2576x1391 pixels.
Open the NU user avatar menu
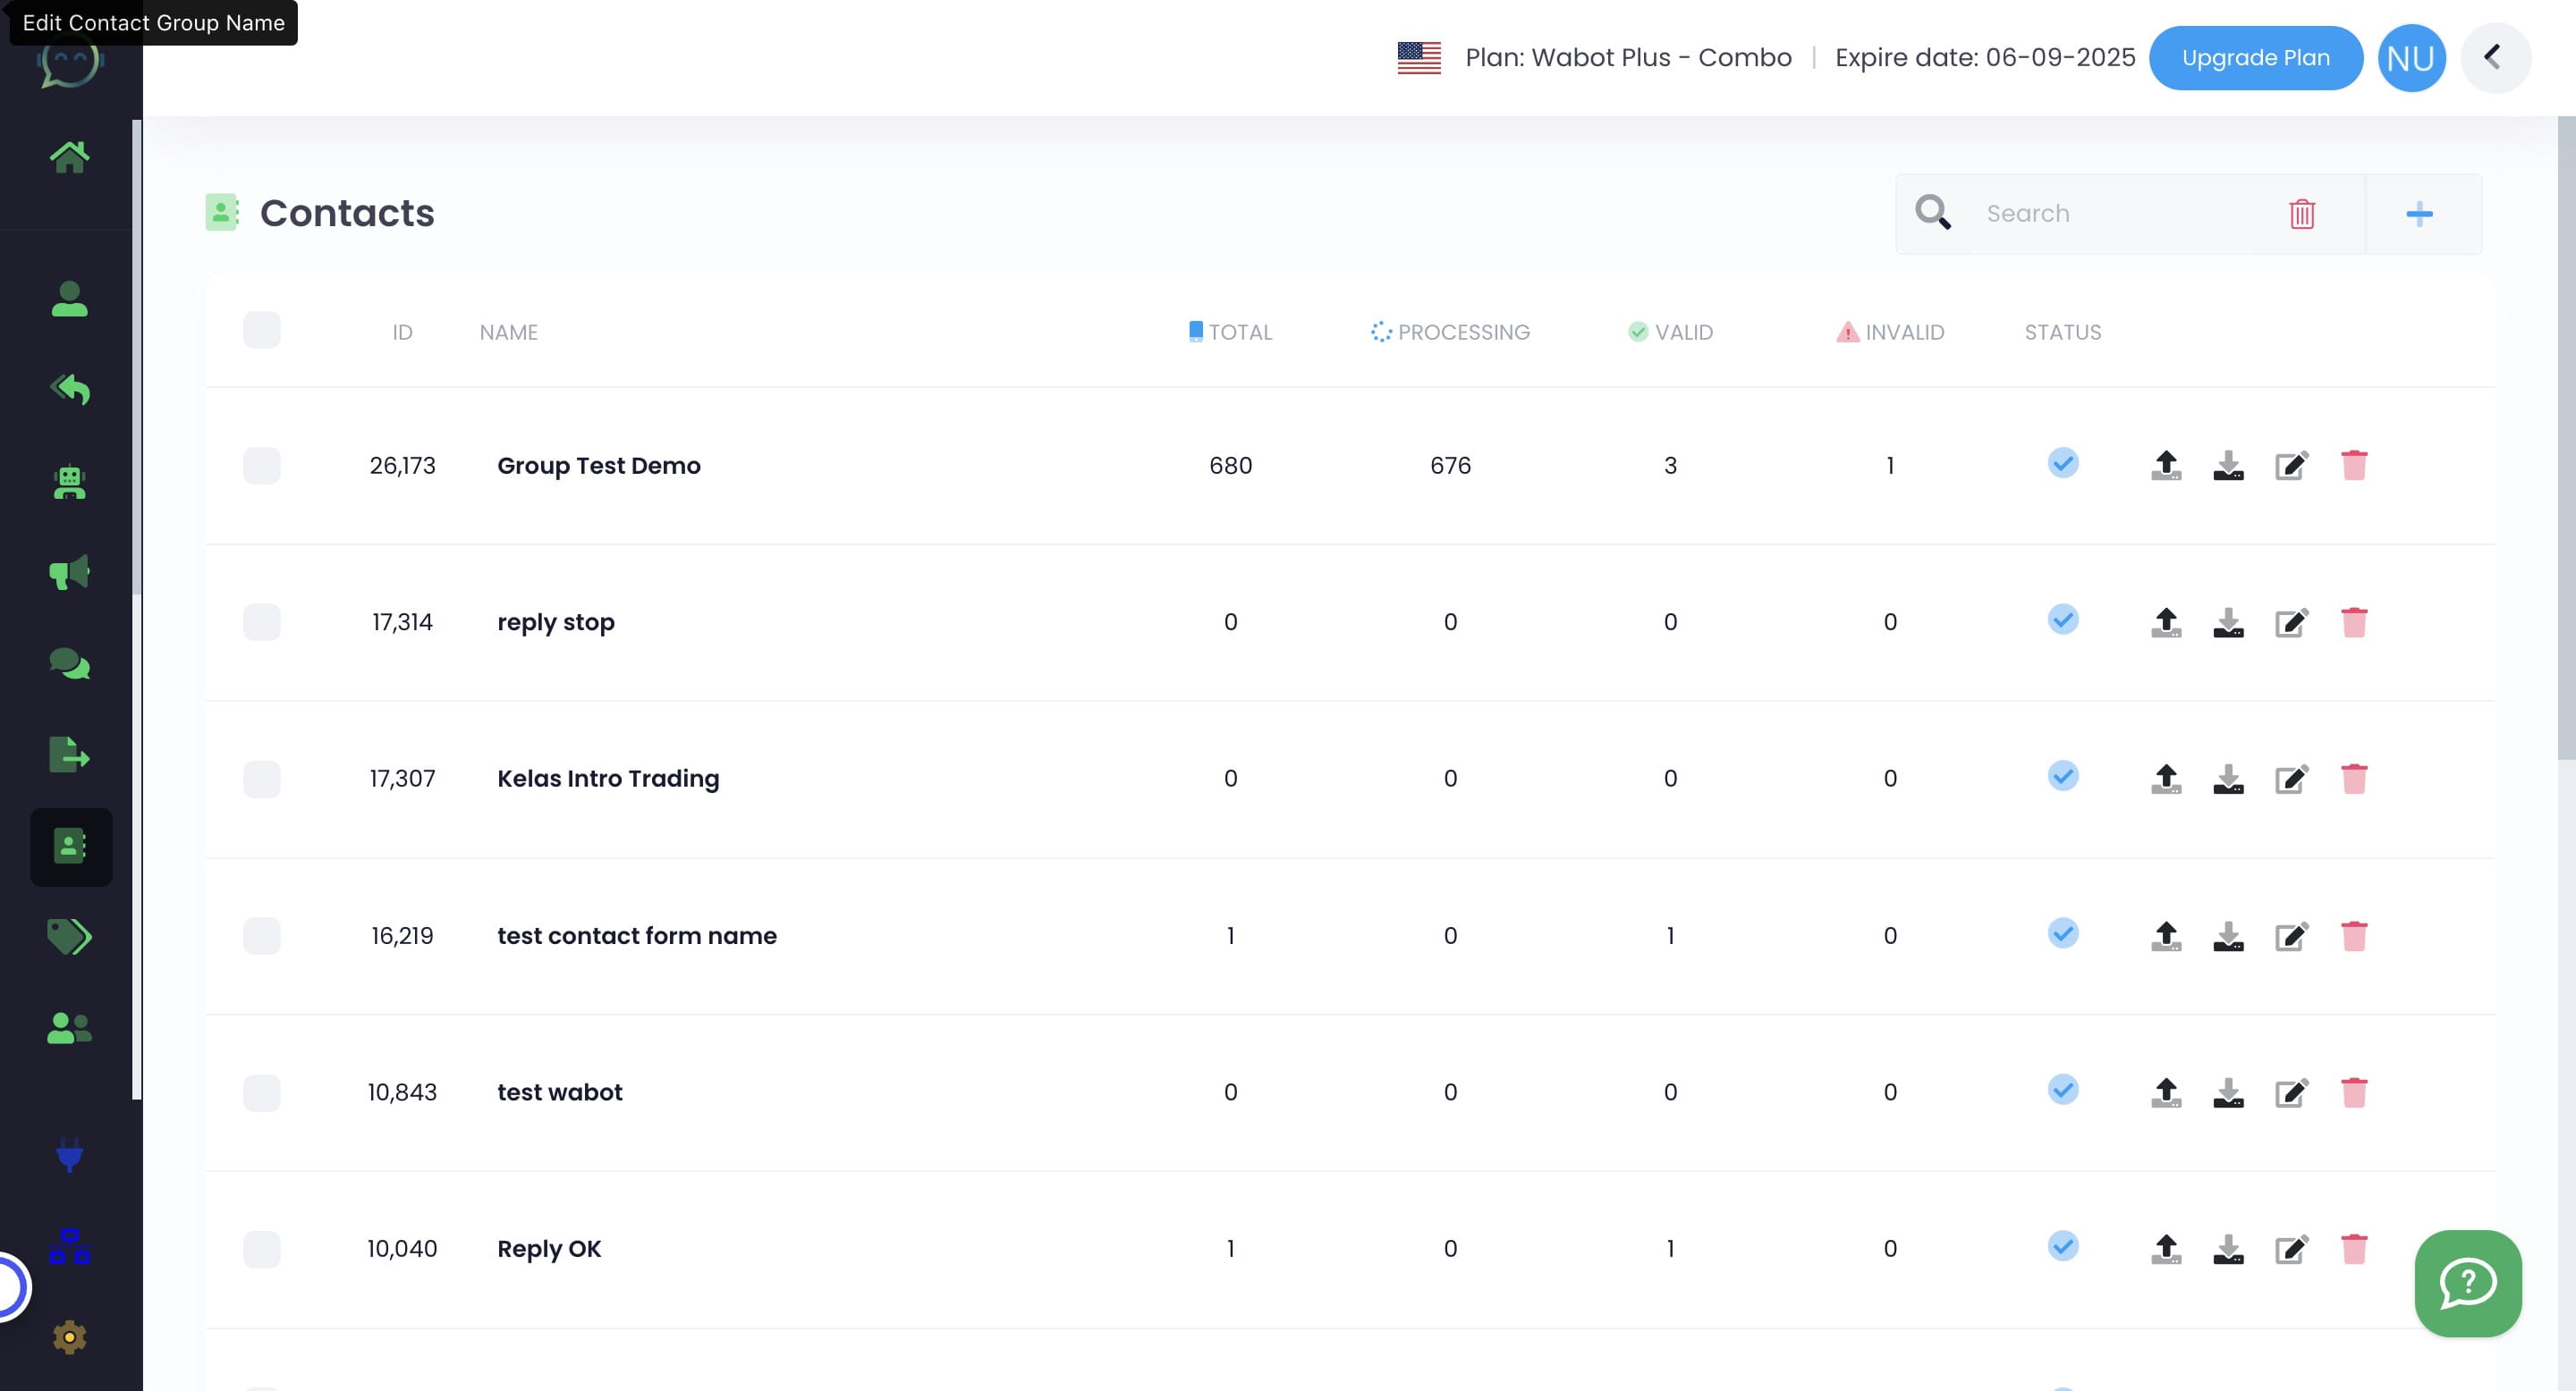pyautogui.click(x=2411, y=58)
